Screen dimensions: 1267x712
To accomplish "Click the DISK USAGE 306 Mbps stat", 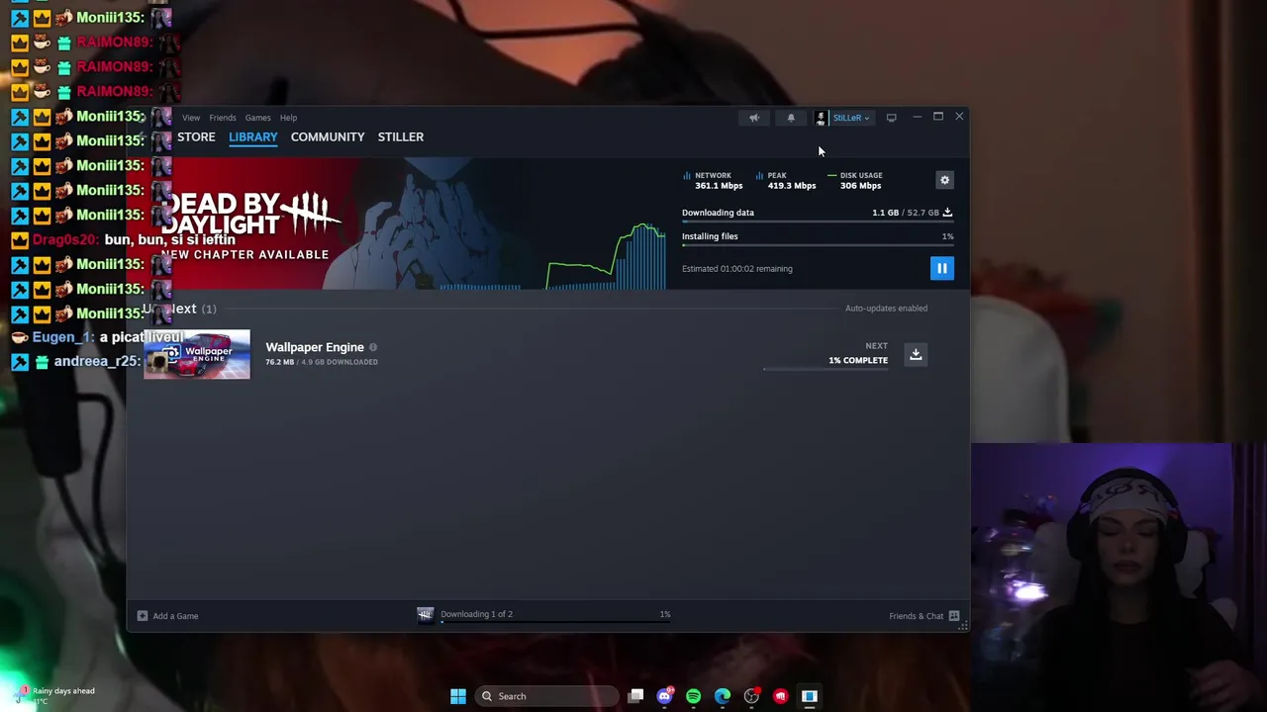I will tap(855, 181).
